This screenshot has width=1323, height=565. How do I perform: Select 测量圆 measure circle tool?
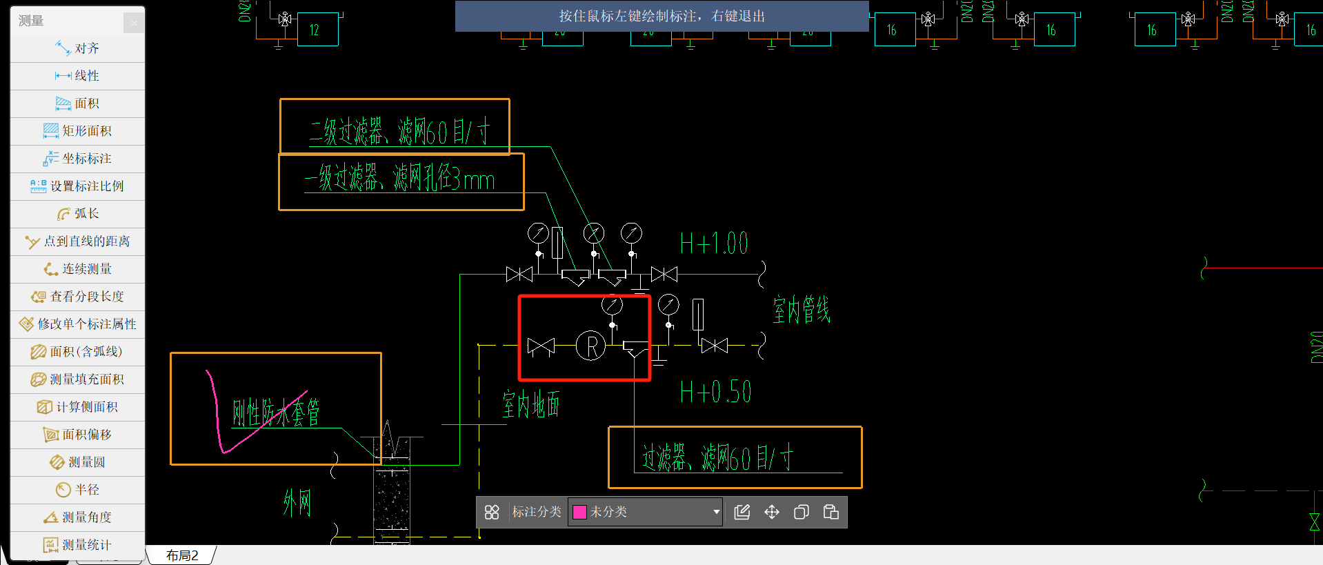77,462
